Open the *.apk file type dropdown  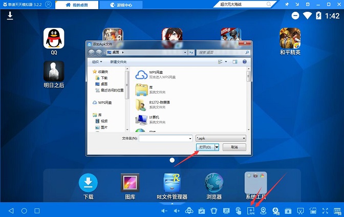click(x=221, y=138)
